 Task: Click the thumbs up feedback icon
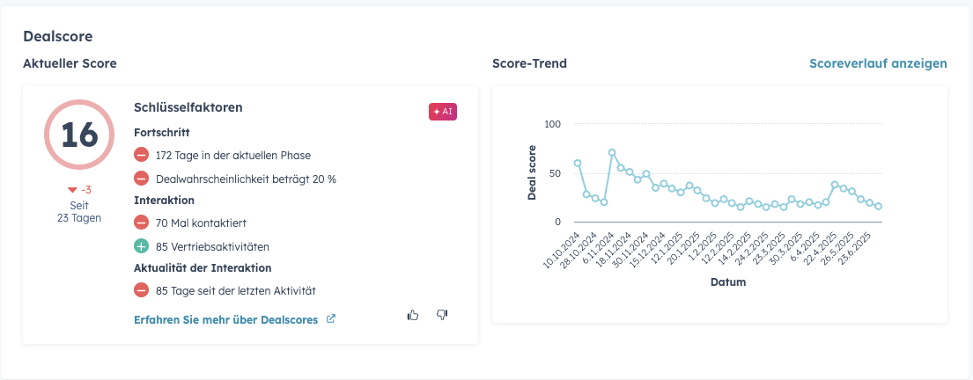coord(413,315)
